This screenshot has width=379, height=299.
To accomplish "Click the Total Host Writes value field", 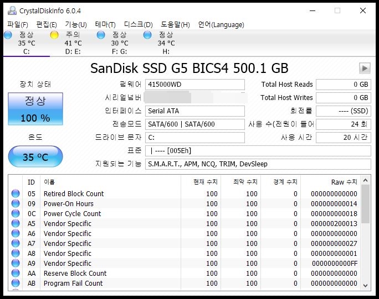I will click(344, 98).
